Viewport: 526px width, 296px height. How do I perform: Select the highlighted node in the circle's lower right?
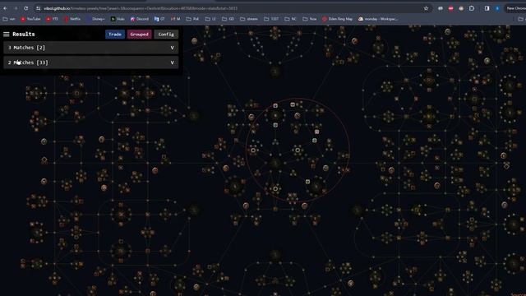pyautogui.click(x=307, y=182)
